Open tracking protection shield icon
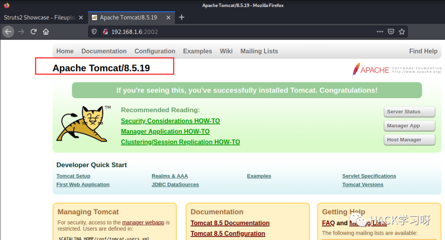The image size is (445, 240). 94,31
